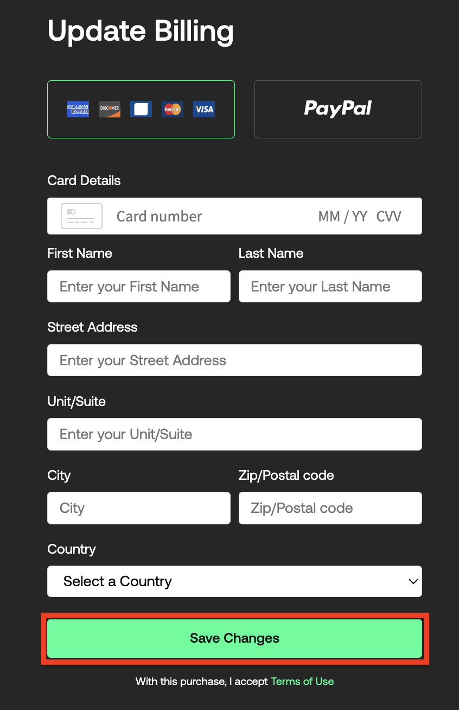Screen dimensions: 459x710
Task: Click the blank card icon beside Discover
Action: pos(141,109)
